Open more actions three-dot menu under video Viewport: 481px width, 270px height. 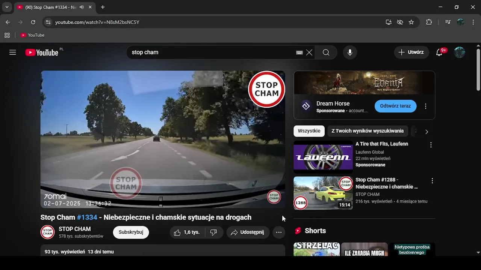279,232
